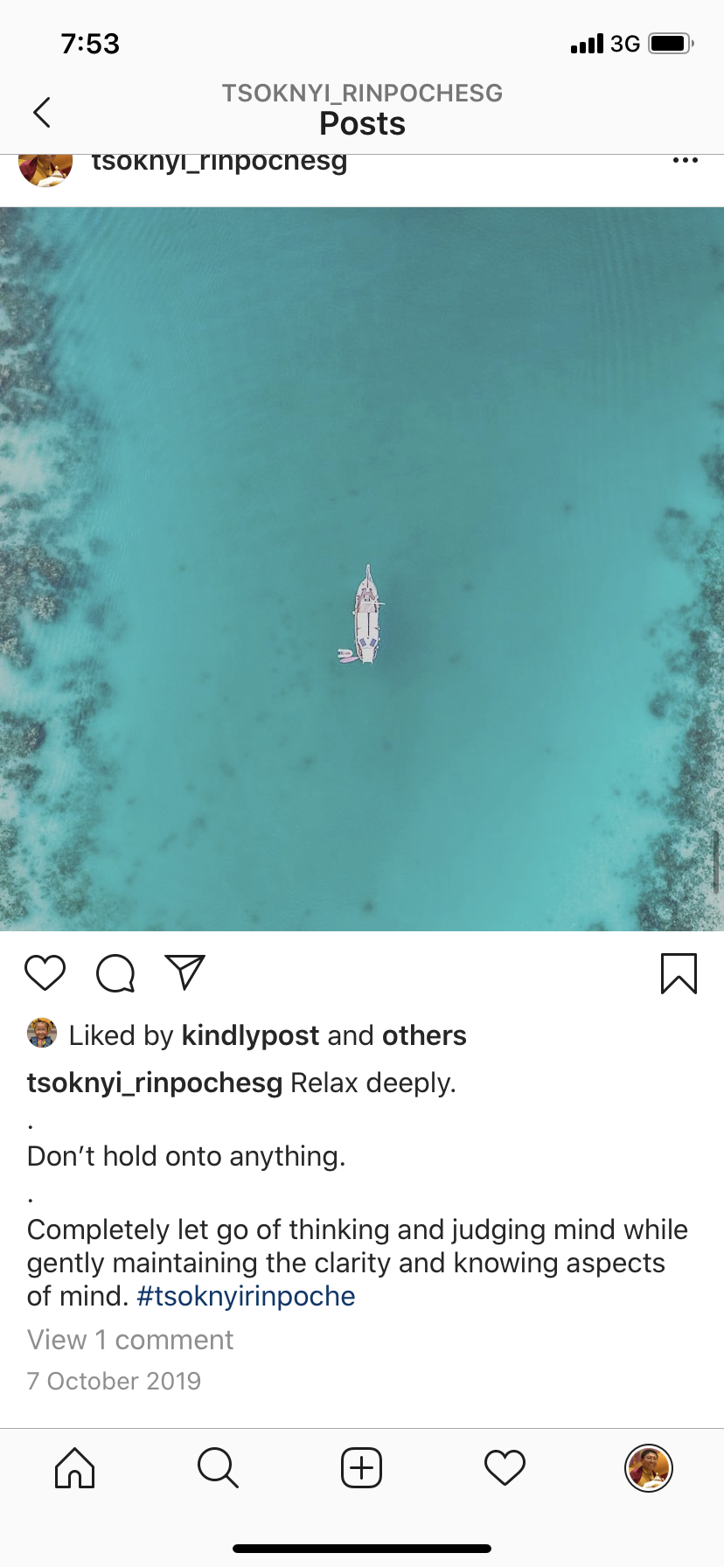Tap the boat aerial photo
Viewport: 724px width, 1567px height.
(362, 569)
